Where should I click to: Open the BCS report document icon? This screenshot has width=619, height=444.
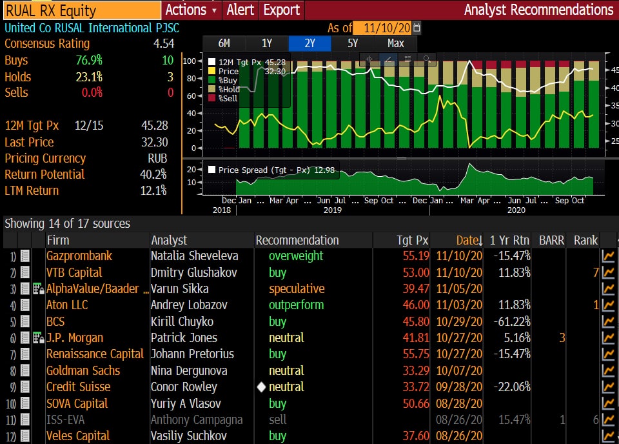(x=25, y=321)
